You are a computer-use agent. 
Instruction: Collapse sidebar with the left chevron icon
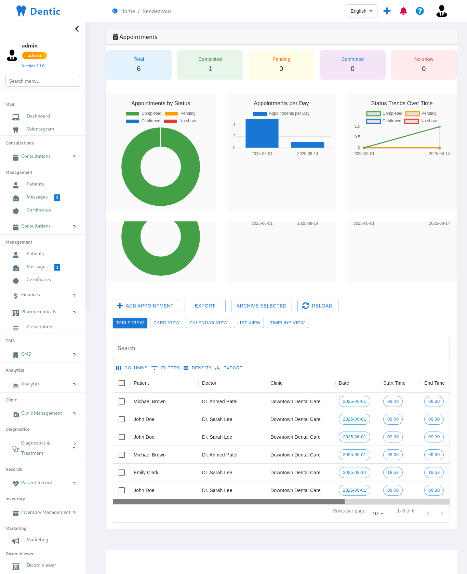pos(77,29)
